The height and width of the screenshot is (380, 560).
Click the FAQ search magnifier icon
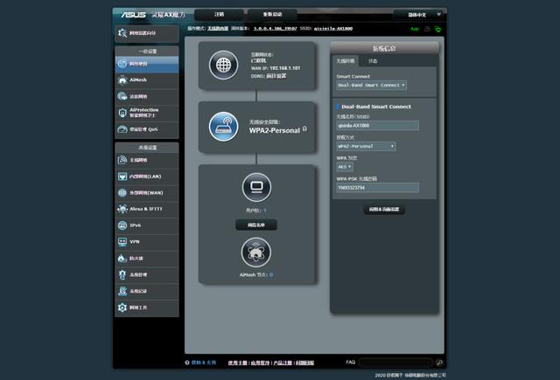[439, 363]
